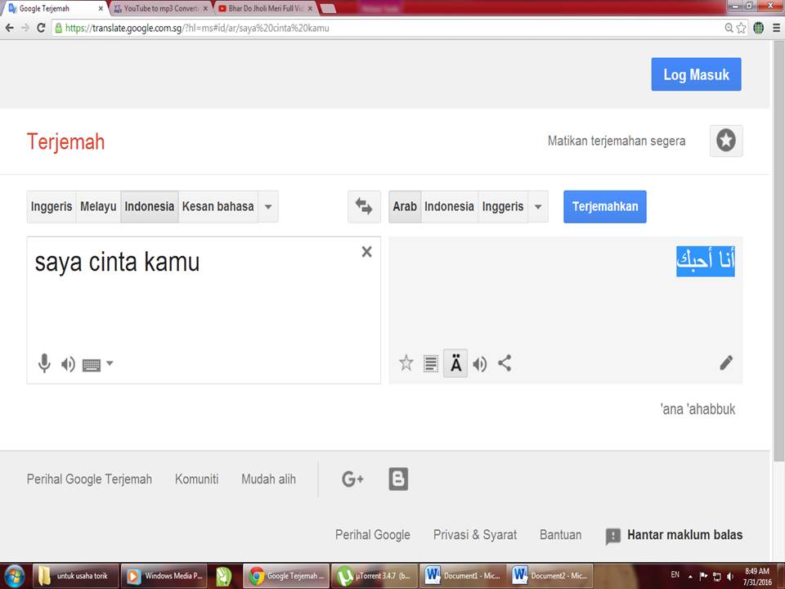Viewport: 785px width, 589px height.
Task: Close the Google Terjemah browser tab
Action: (101, 8)
